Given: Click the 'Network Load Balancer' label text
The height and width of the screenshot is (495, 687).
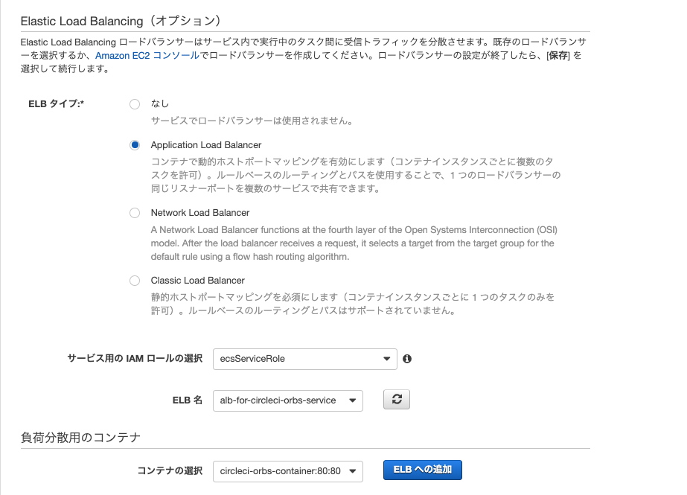Looking at the screenshot, I should click(x=199, y=213).
